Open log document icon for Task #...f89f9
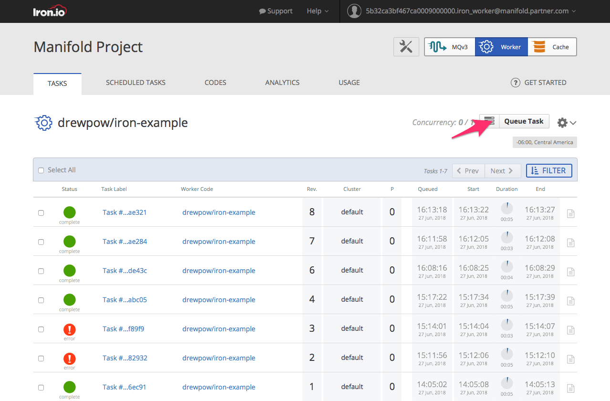This screenshot has width=610, height=401. [570, 330]
